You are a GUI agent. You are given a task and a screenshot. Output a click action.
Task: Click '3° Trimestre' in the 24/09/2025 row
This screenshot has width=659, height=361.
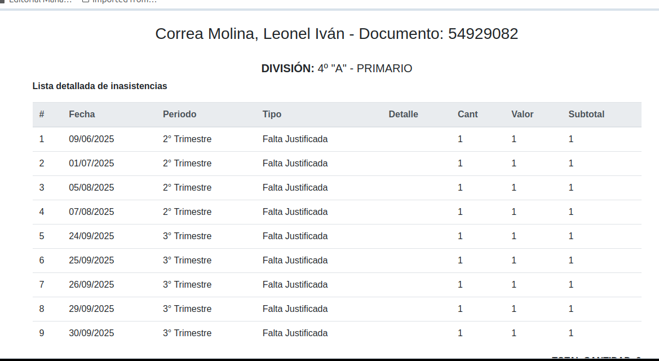[x=187, y=236]
